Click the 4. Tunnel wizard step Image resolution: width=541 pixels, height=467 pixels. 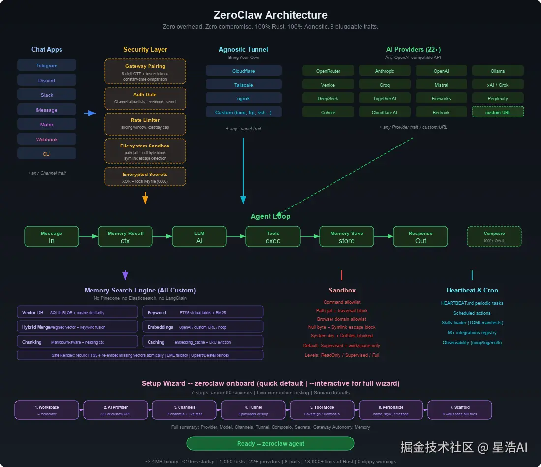tap(253, 409)
